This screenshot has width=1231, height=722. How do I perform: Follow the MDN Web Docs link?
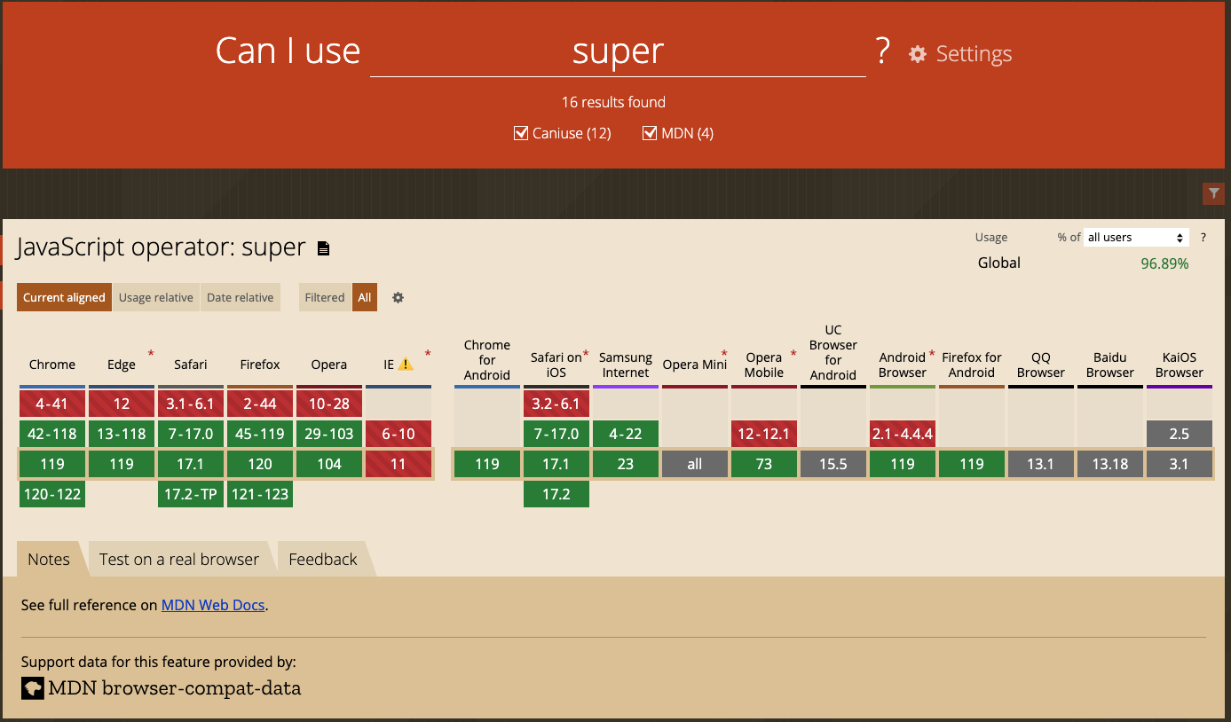tap(213, 605)
